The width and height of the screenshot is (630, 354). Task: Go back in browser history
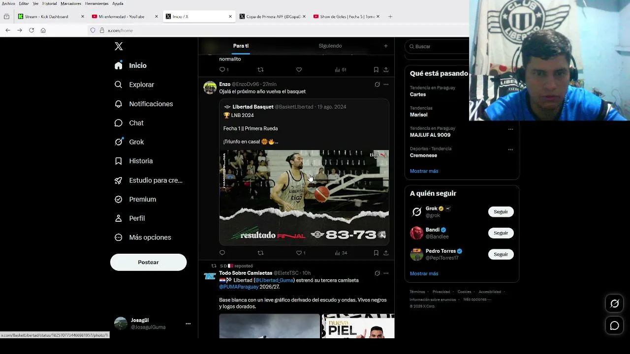tap(8, 30)
